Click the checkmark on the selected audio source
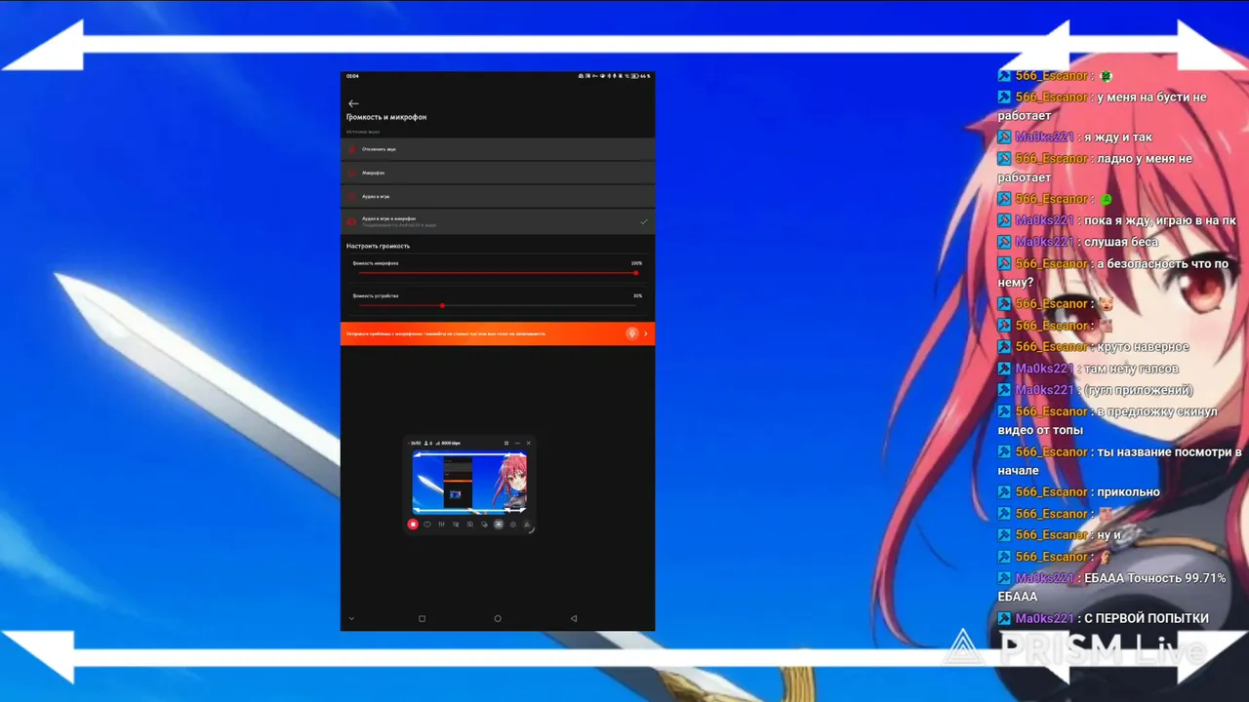Viewport: 1249px width, 702px height. 644,221
